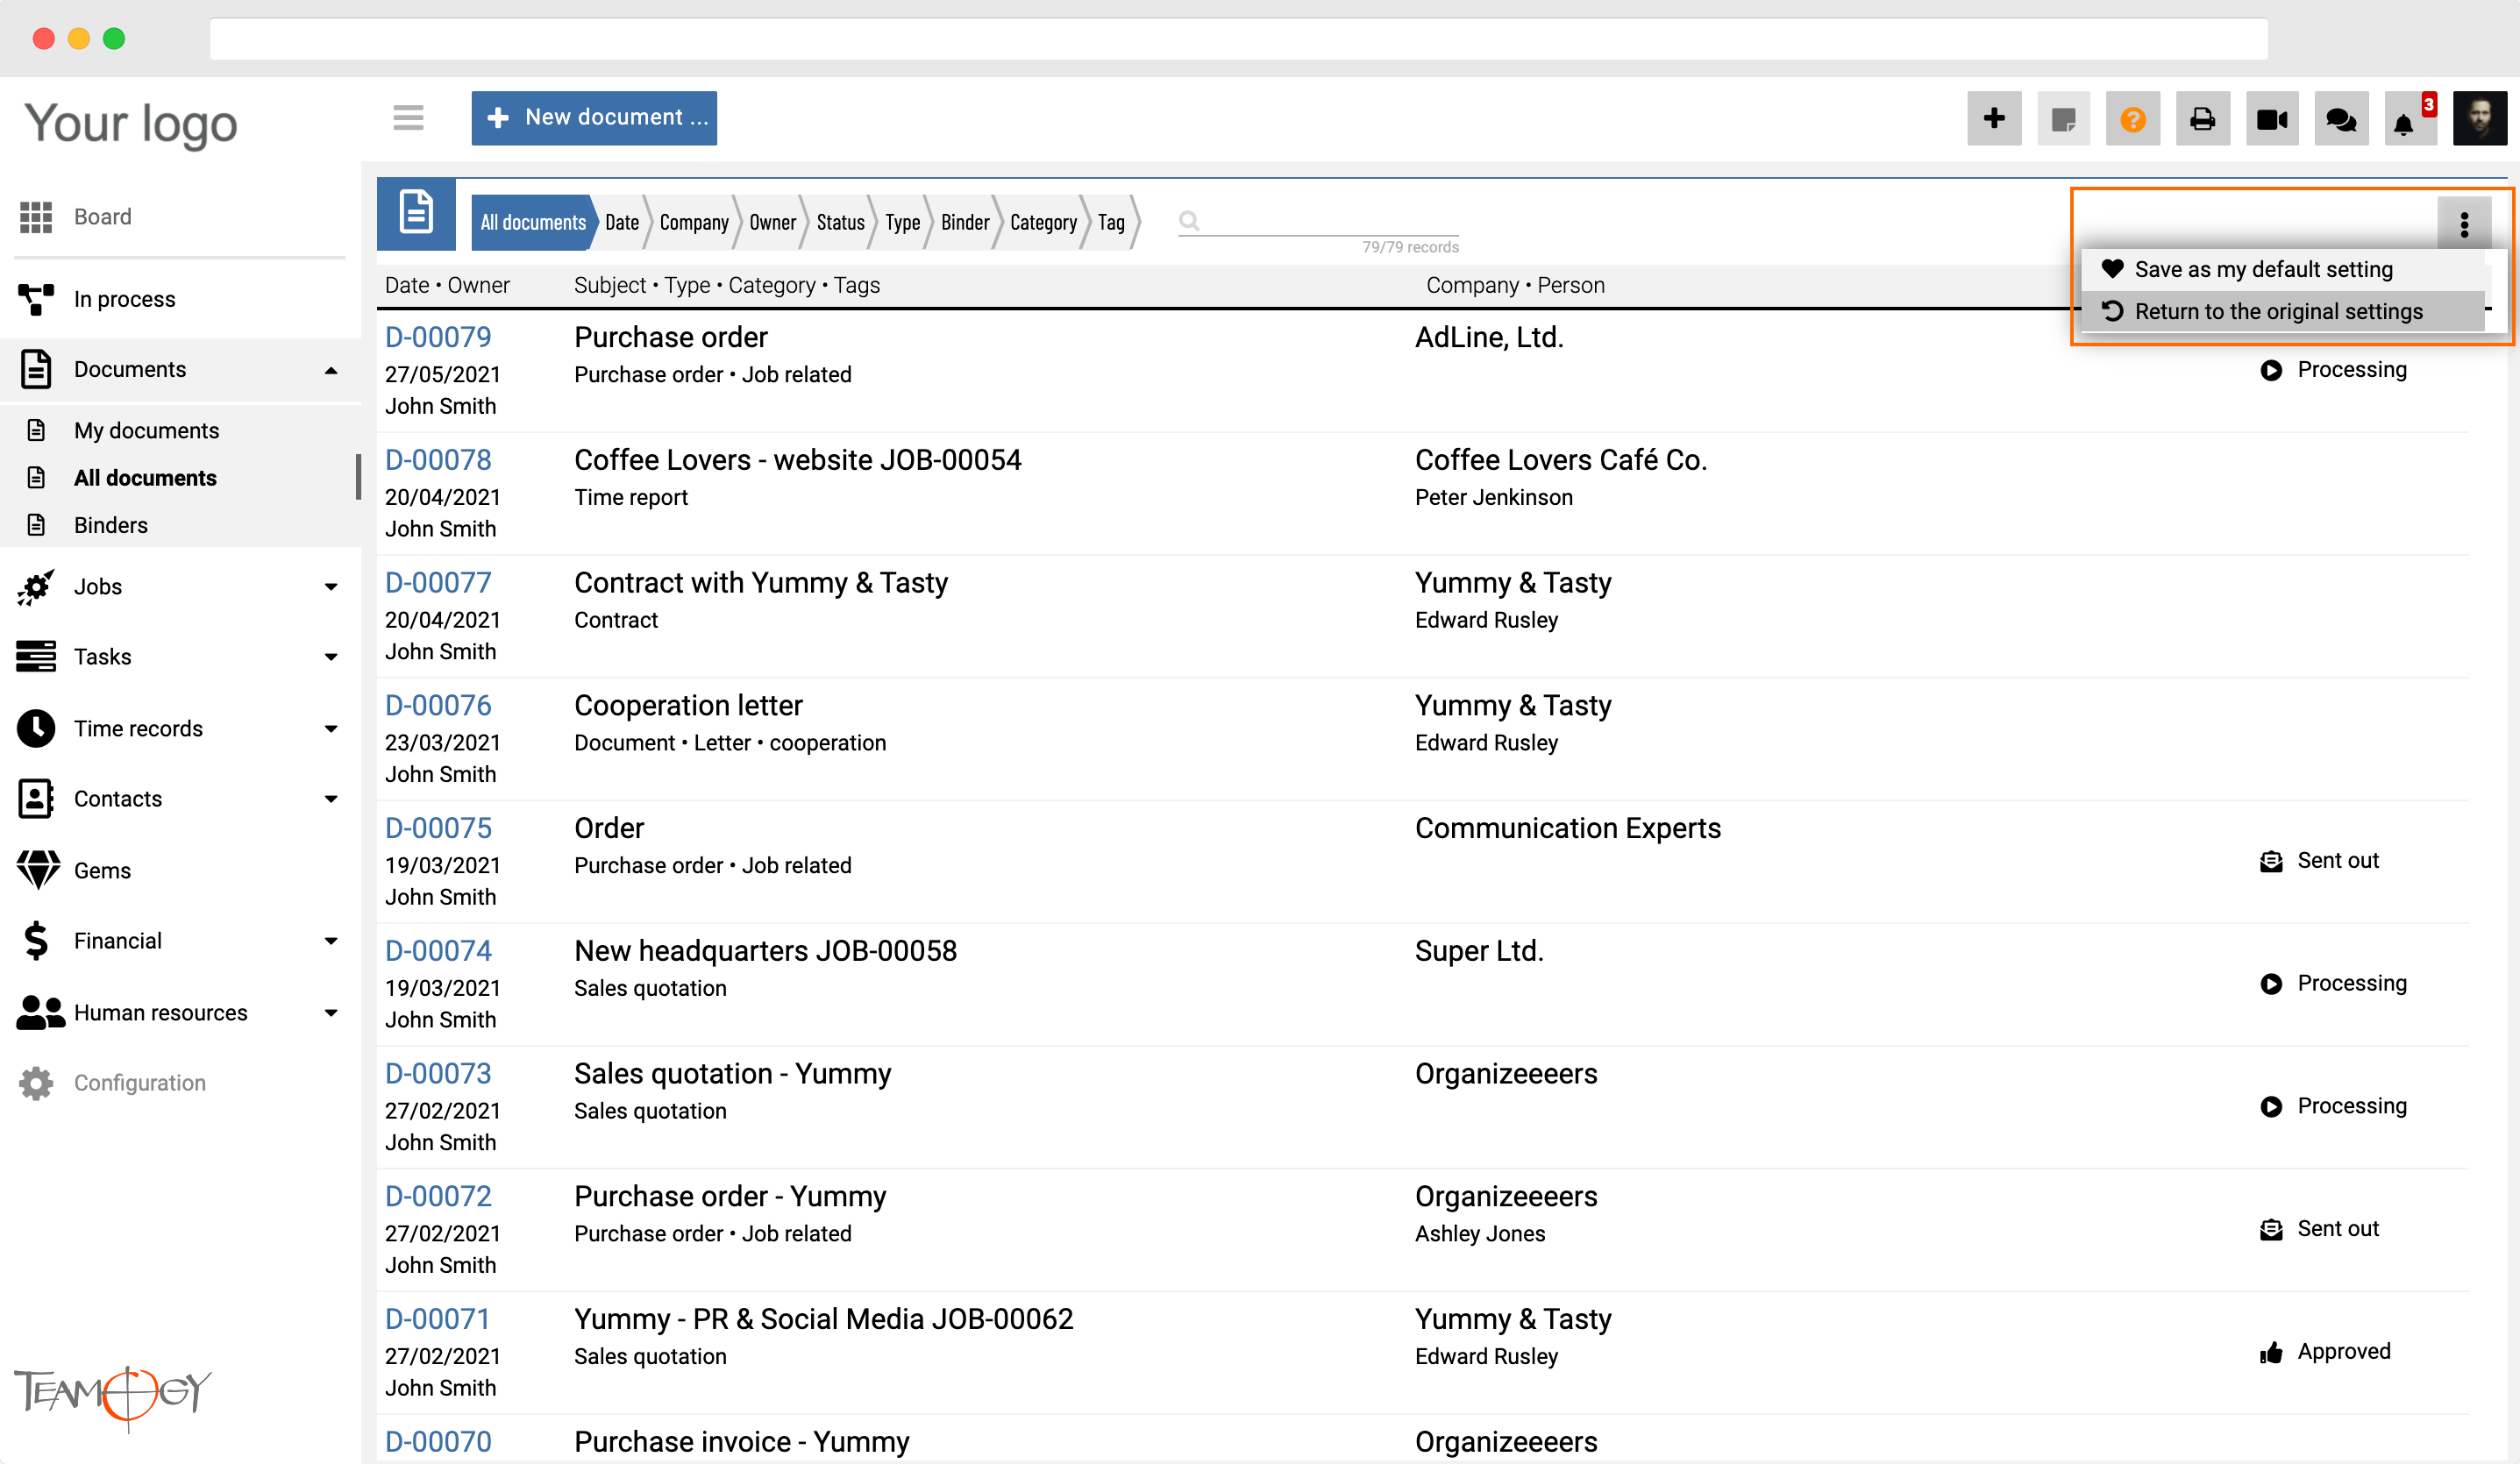This screenshot has height=1464, width=2520.
Task: Open the orange help question icon
Action: click(x=2133, y=119)
